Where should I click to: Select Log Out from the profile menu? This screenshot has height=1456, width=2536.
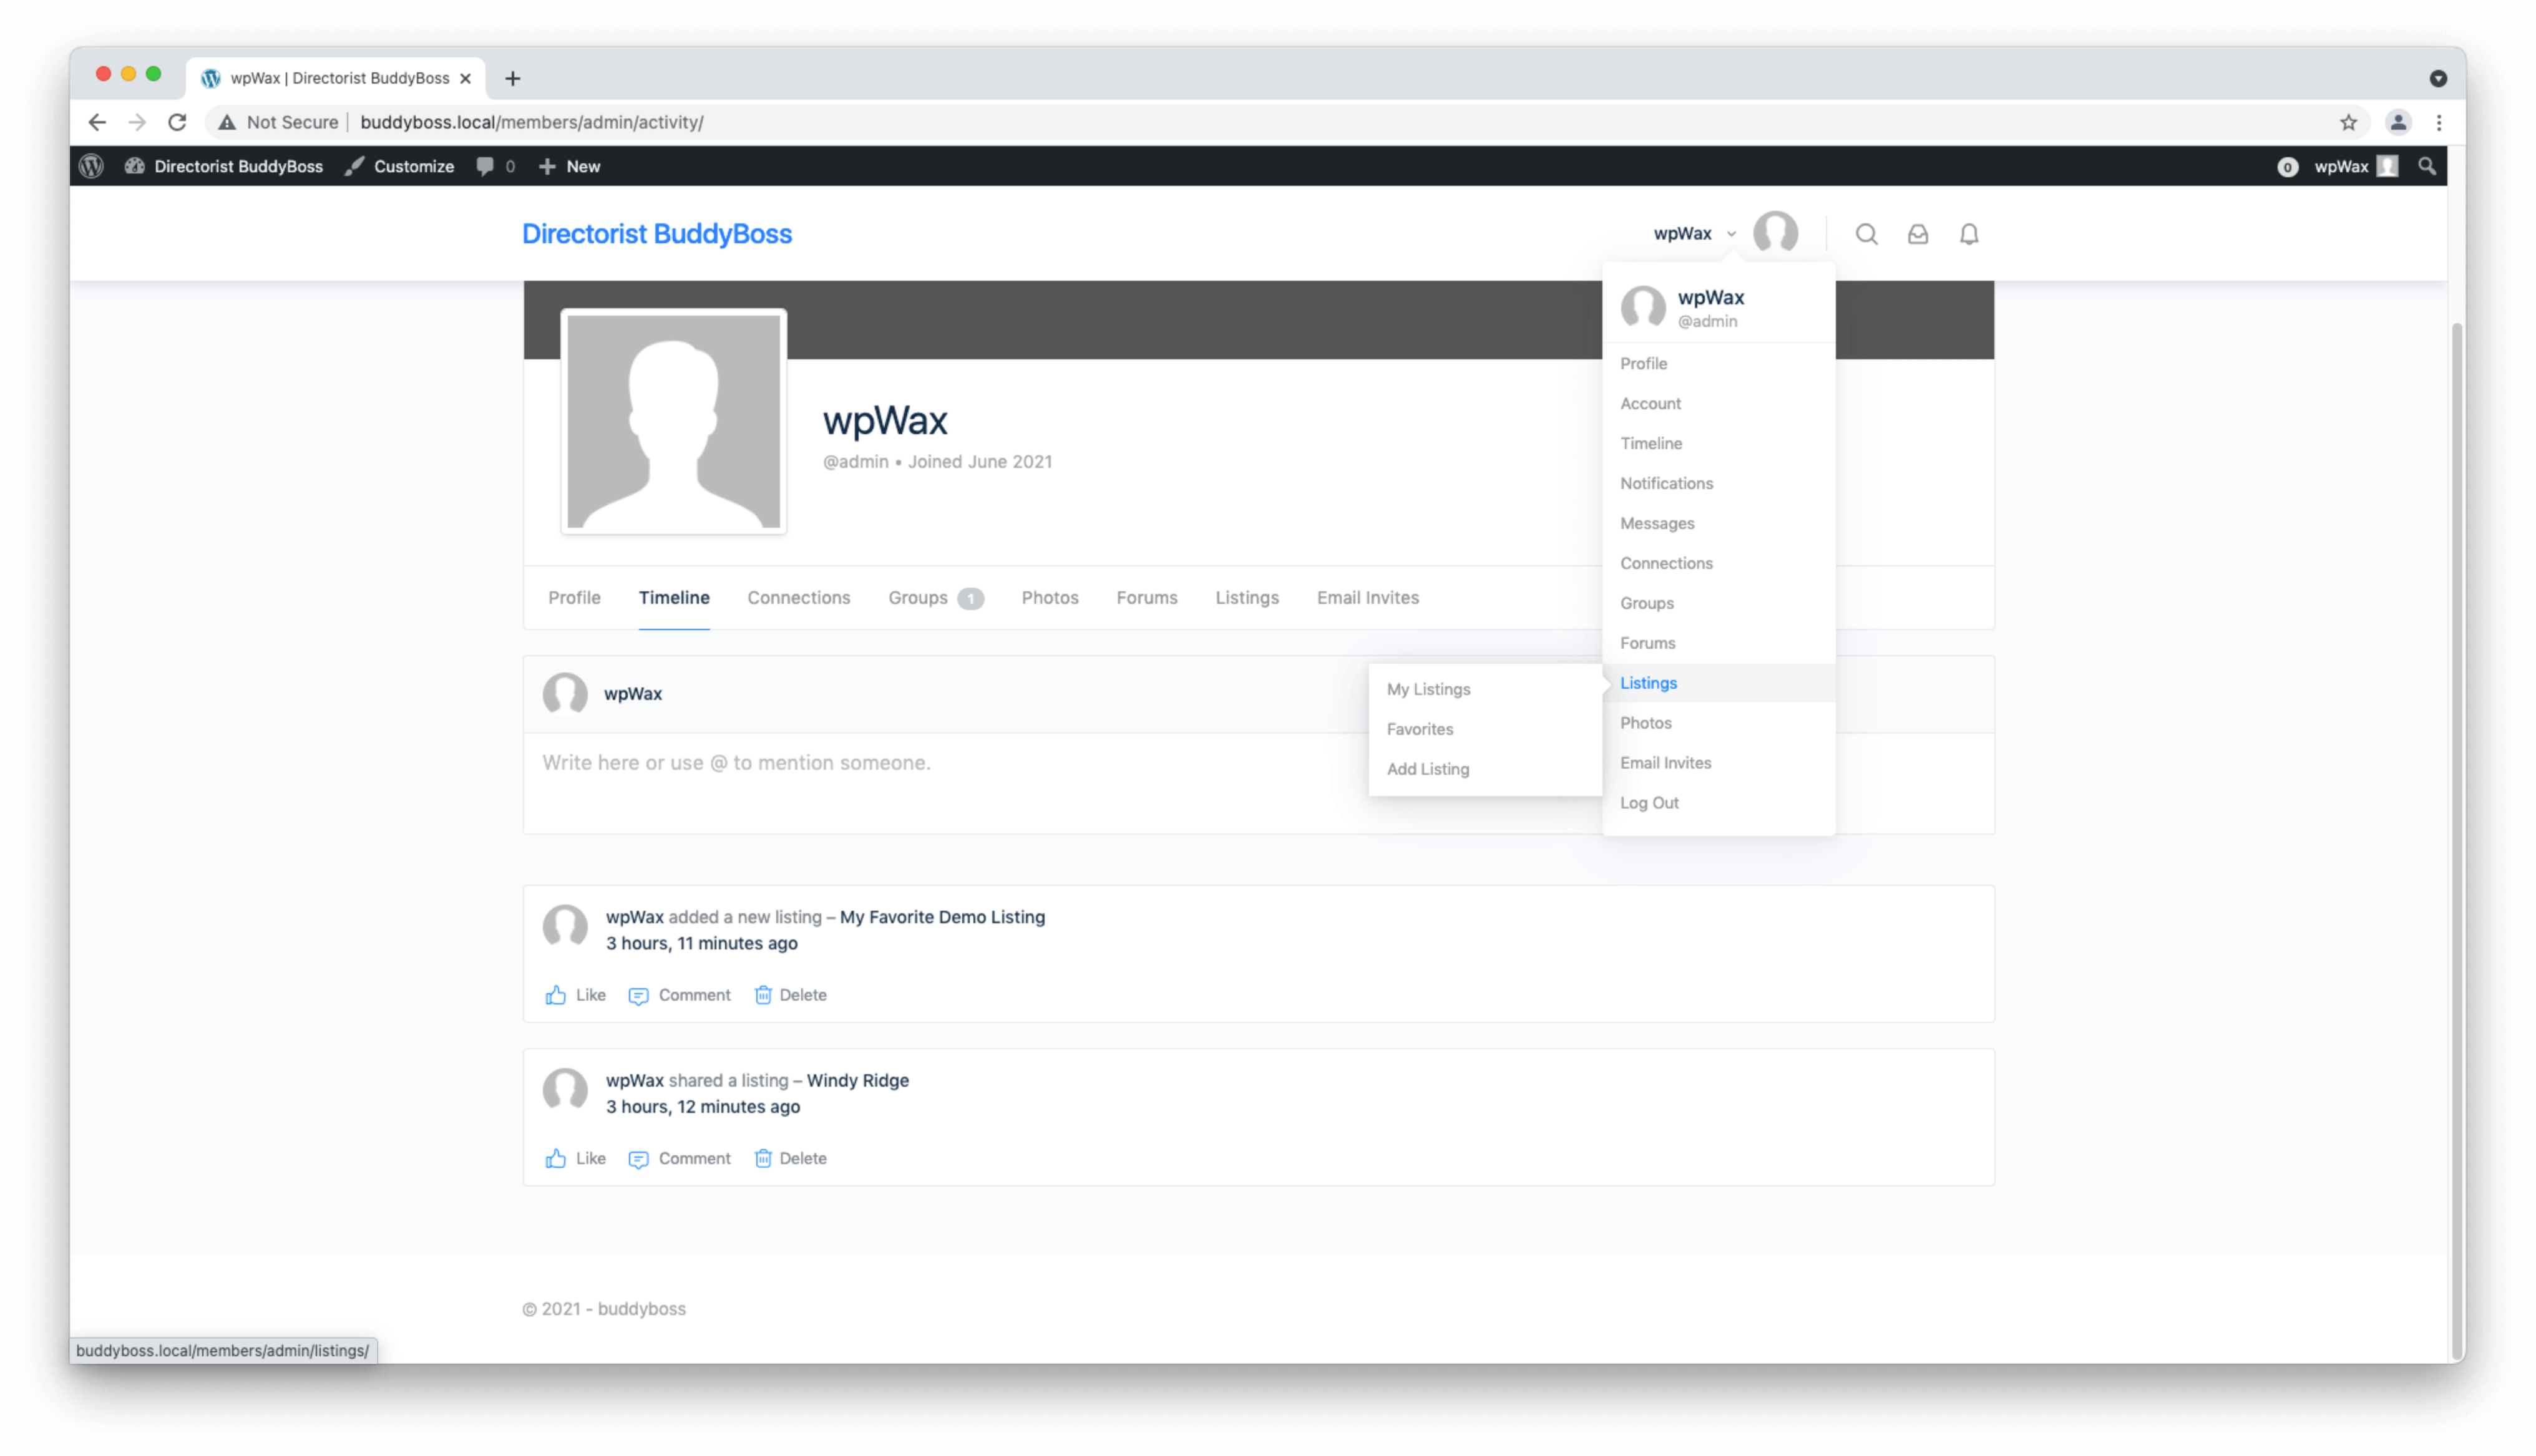(x=1649, y=802)
